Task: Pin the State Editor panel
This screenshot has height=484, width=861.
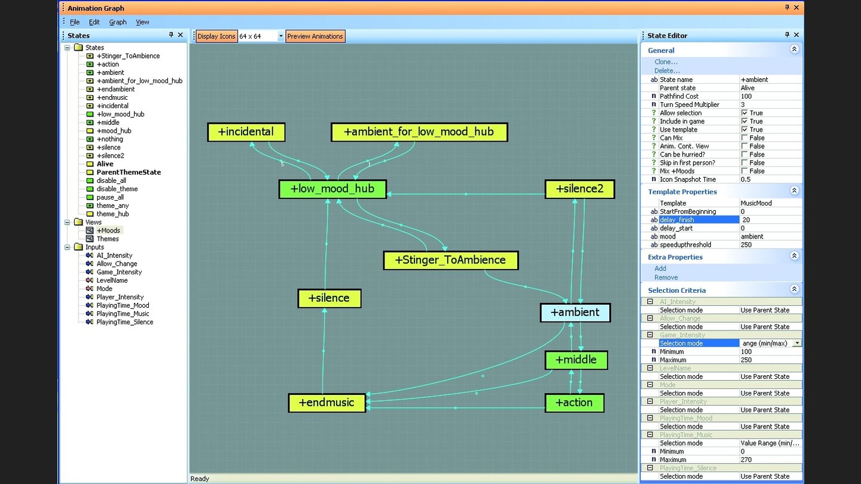Action: [787, 35]
